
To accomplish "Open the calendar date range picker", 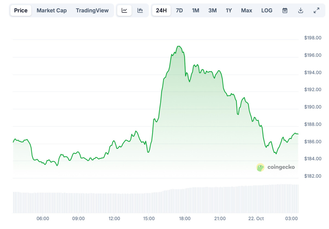I will tap(285, 10).
